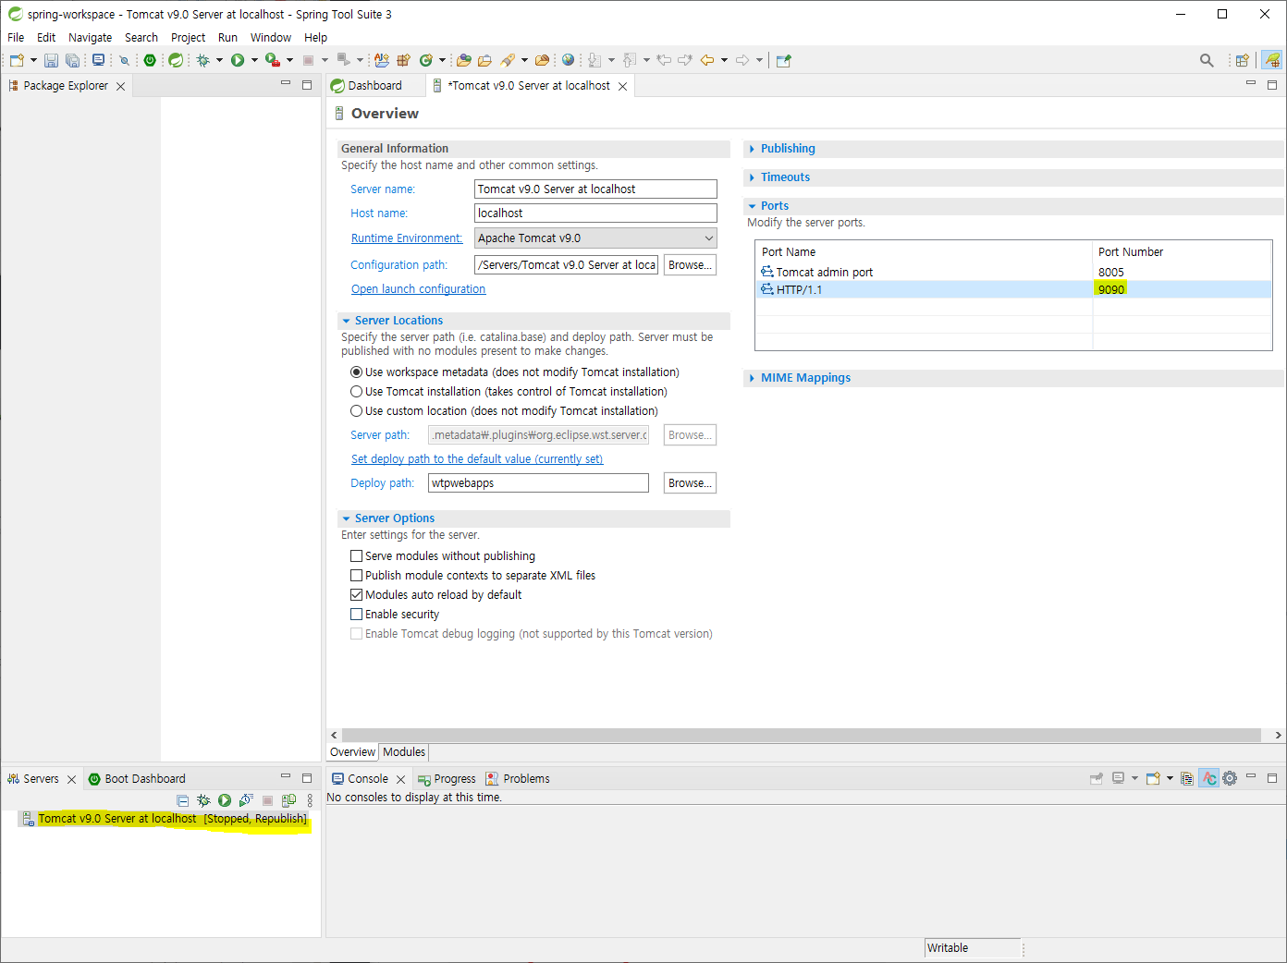Minimize the Package Explorer panel
The width and height of the screenshot is (1287, 963).
(286, 84)
